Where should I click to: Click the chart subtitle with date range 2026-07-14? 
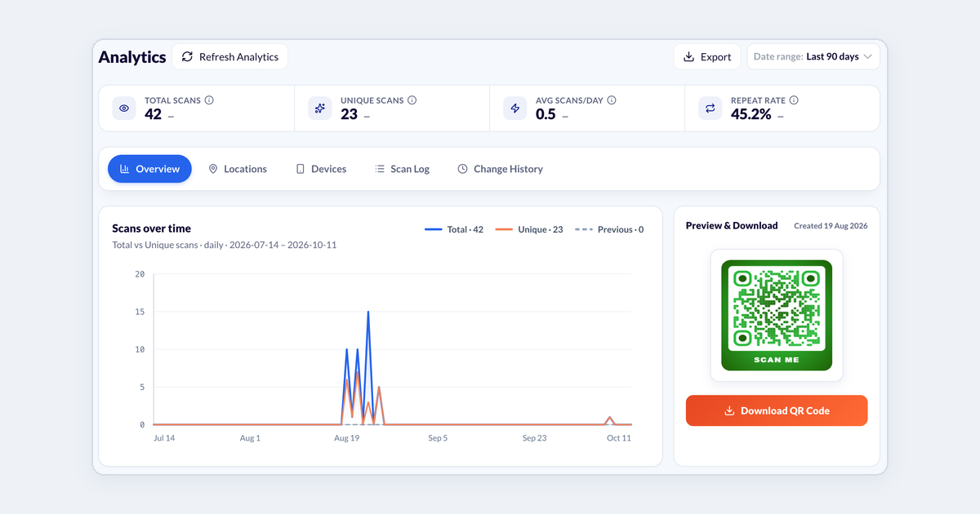point(225,245)
